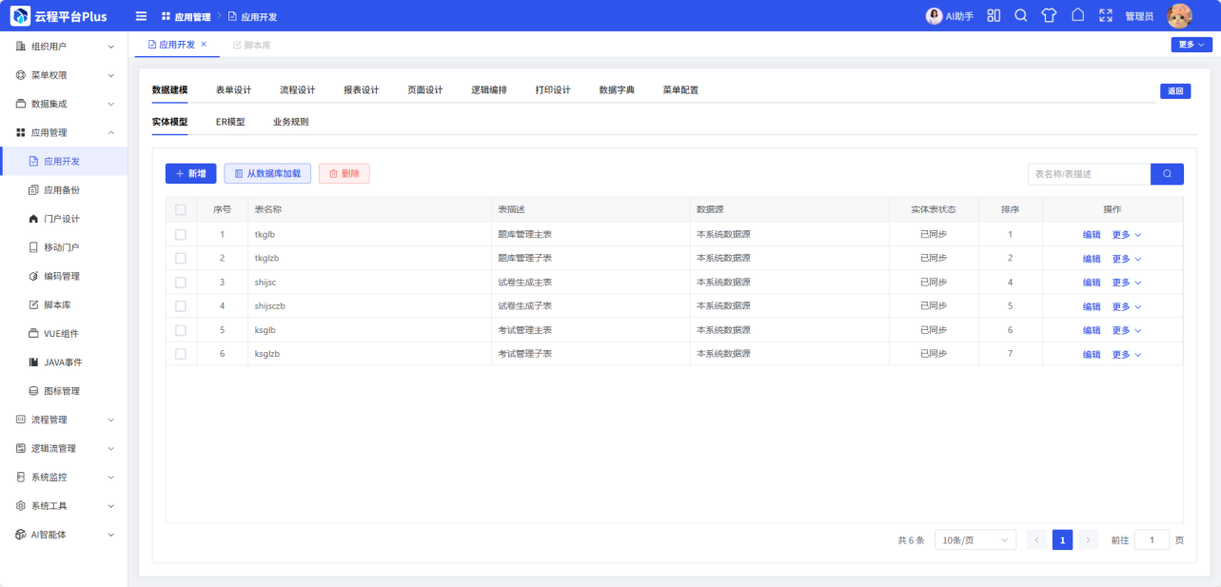Open 编码管理 in the sidebar
1221x587 pixels.
pyautogui.click(x=64, y=276)
